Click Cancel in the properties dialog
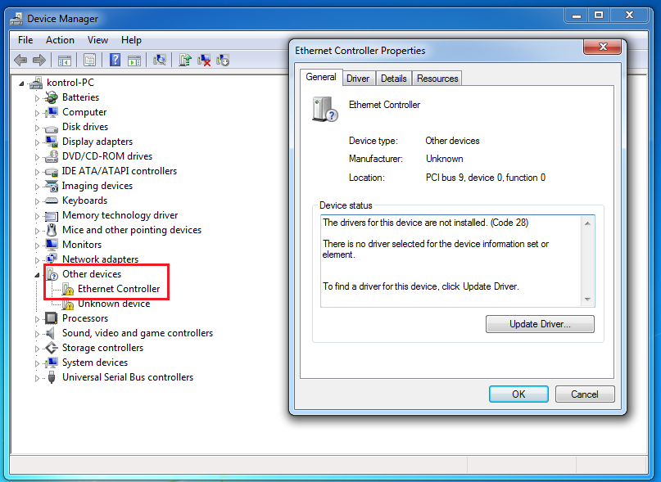This screenshot has width=661, height=482. pyautogui.click(x=584, y=394)
